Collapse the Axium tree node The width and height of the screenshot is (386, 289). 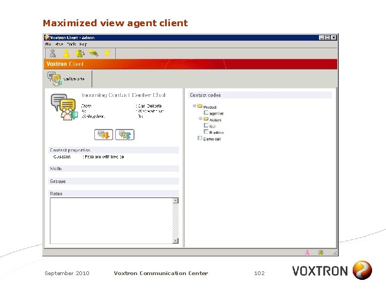201,119
